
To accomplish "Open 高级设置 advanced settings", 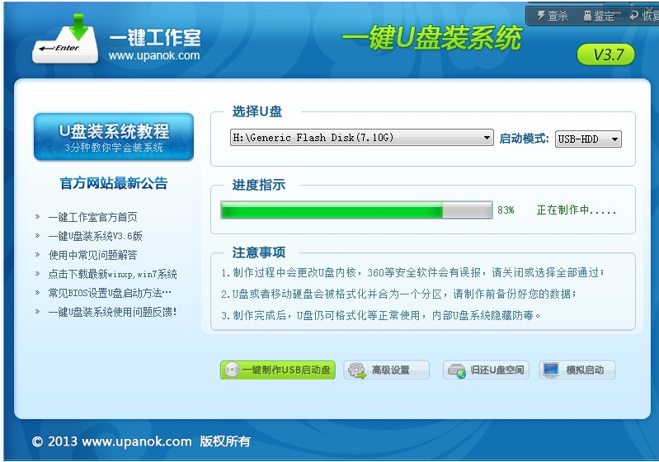I will pos(386,370).
